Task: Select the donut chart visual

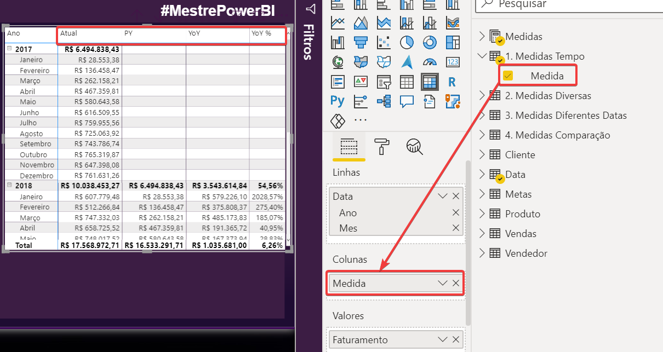Action: (430, 42)
